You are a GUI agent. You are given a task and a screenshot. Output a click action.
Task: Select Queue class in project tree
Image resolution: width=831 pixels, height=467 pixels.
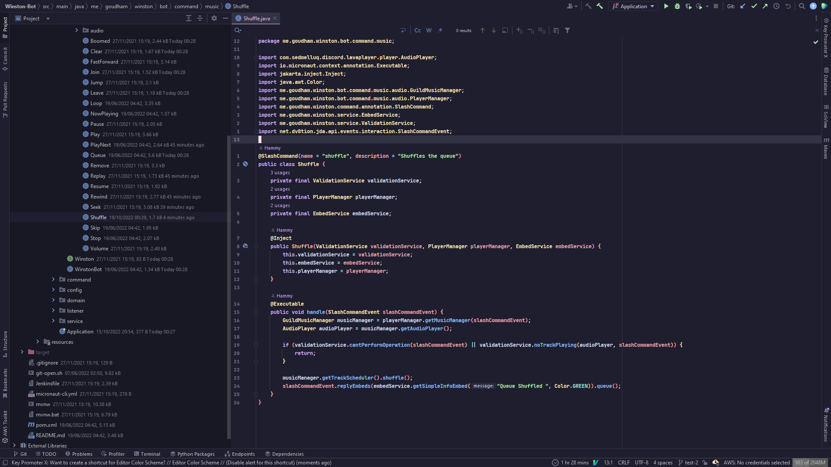98,155
